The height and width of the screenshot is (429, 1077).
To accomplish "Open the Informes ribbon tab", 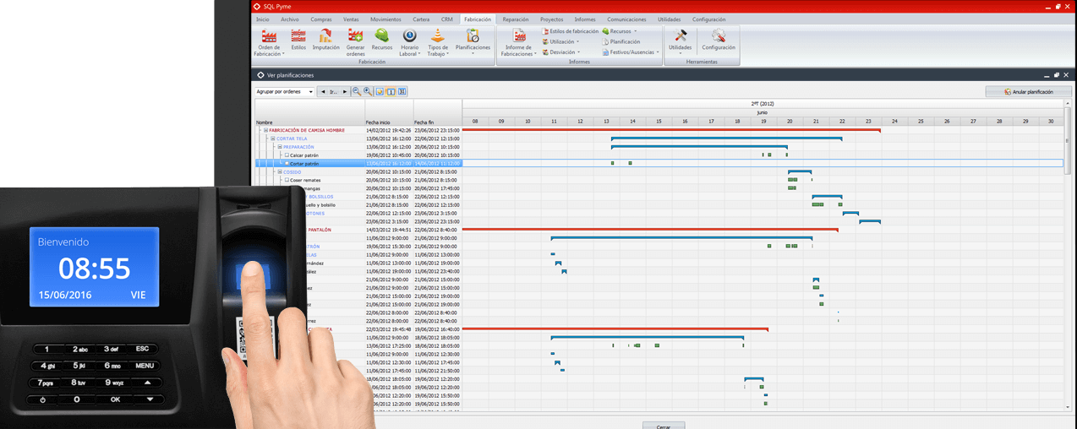I will pos(584,19).
